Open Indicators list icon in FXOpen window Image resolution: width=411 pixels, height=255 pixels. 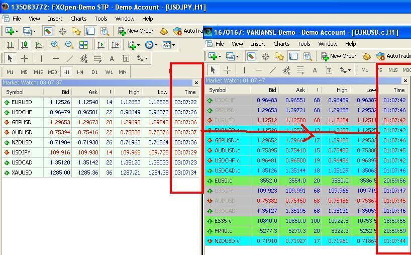132,45
